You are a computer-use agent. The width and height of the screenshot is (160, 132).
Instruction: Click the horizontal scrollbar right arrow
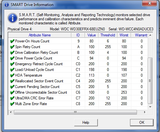point(145,112)
